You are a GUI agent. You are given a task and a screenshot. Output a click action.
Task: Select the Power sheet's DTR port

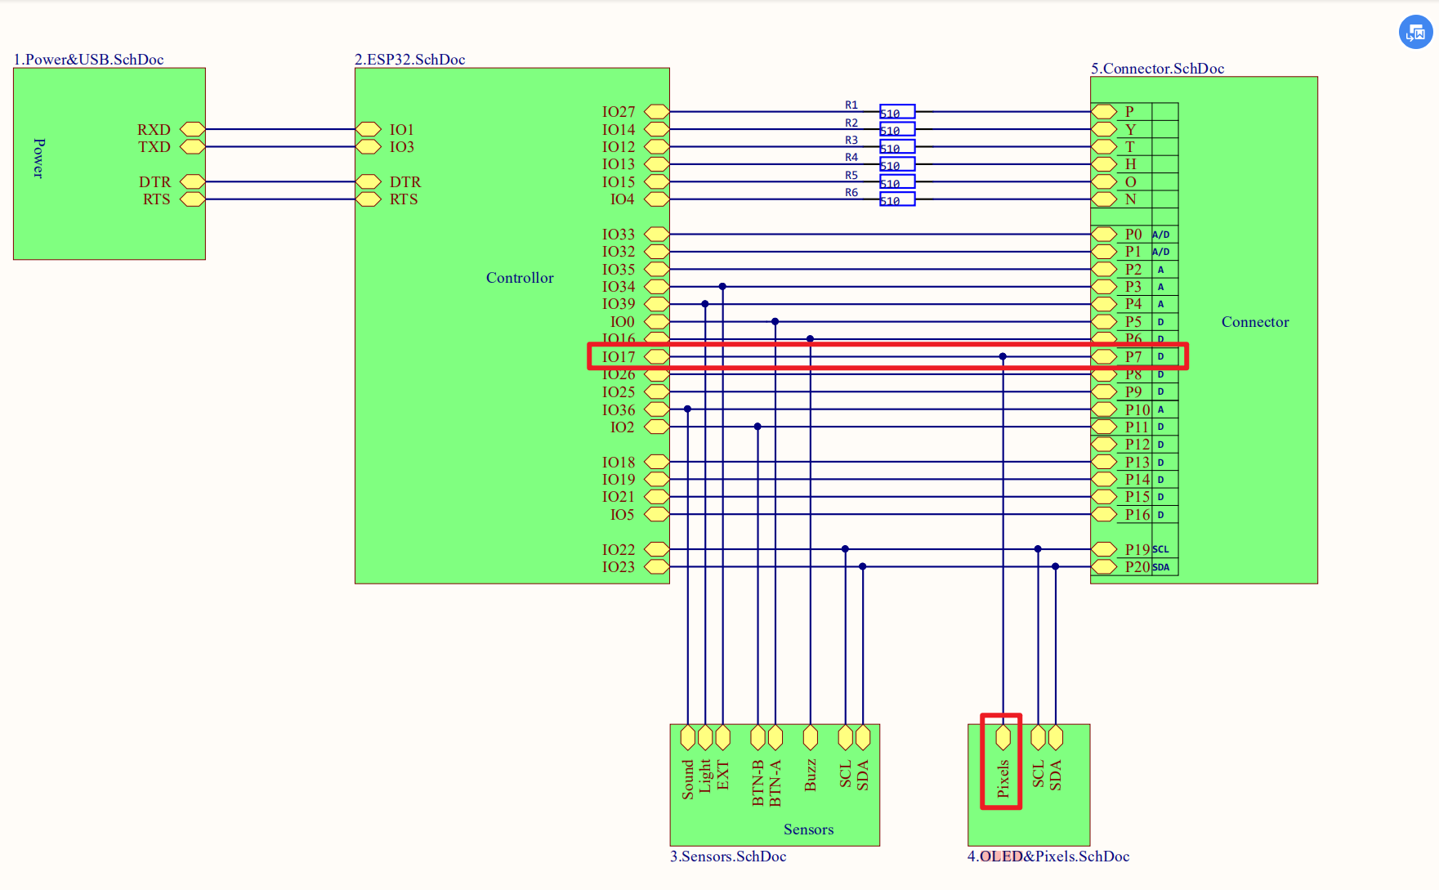coord(192,181)
